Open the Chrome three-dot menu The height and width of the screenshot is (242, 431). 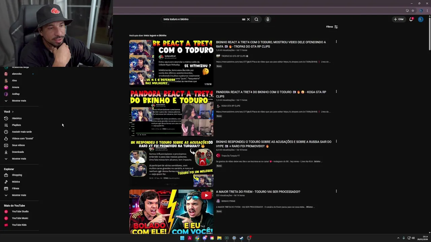point(427,10)
